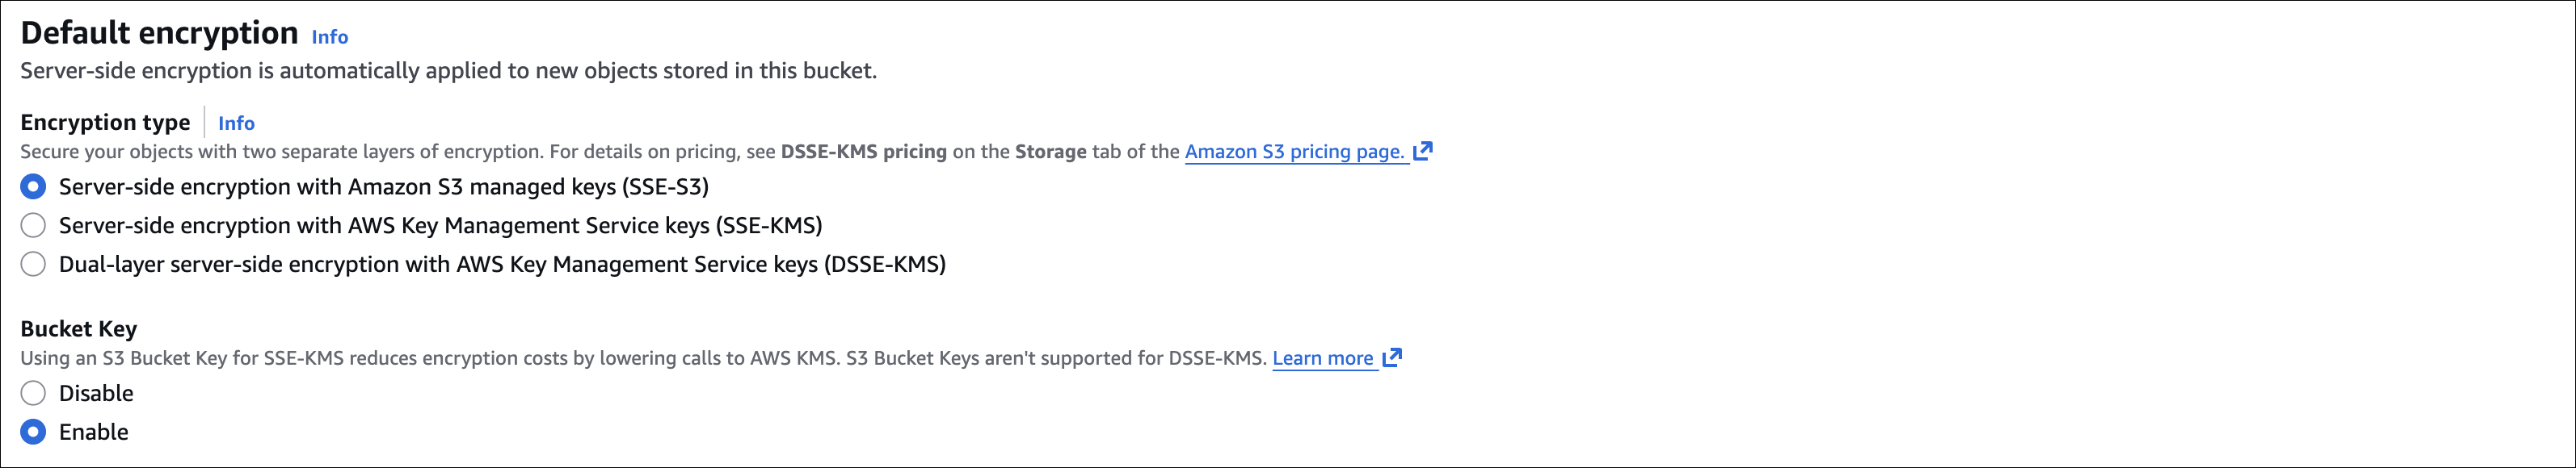2576x468 pixels.
Task: Click the external-link icon after Amazon S3 pricing page
Action: click(x=1423, y=151)
